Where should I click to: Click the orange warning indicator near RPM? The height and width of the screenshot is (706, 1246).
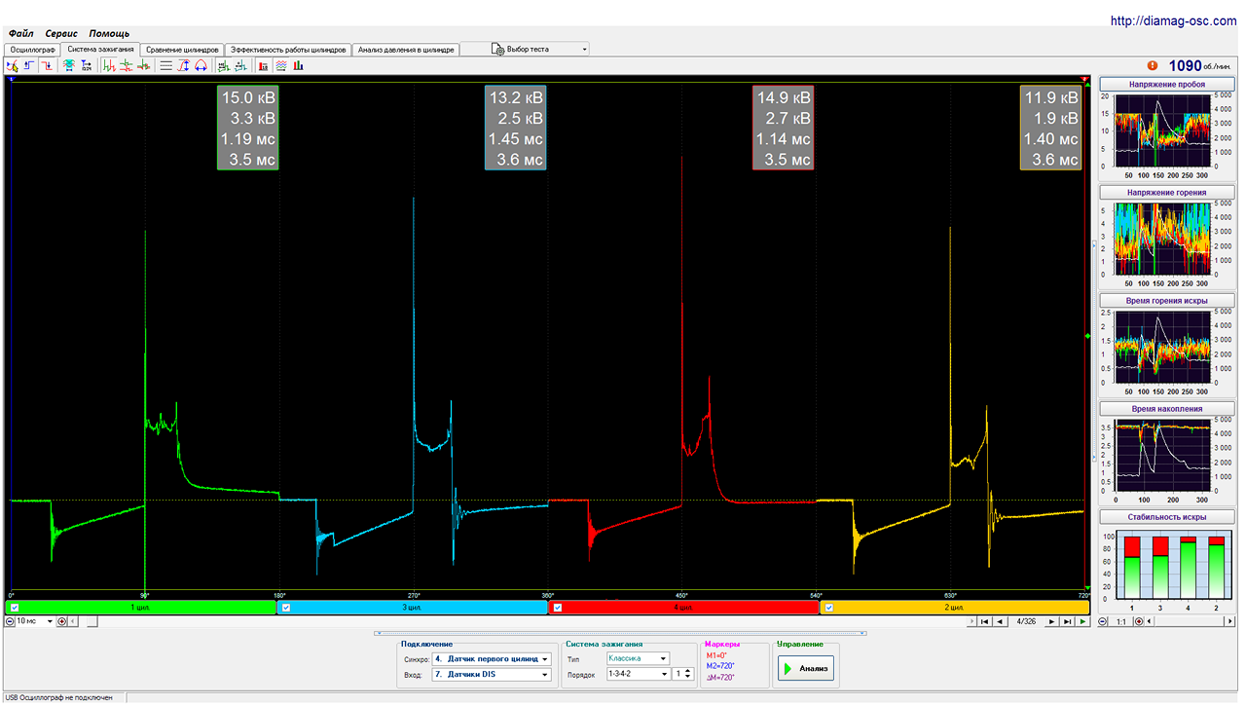(x=1153, y=65)
